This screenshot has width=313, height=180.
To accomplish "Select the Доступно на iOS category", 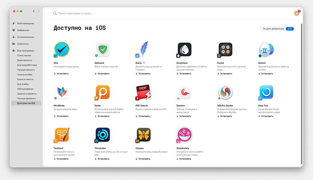I will (26, 103).
